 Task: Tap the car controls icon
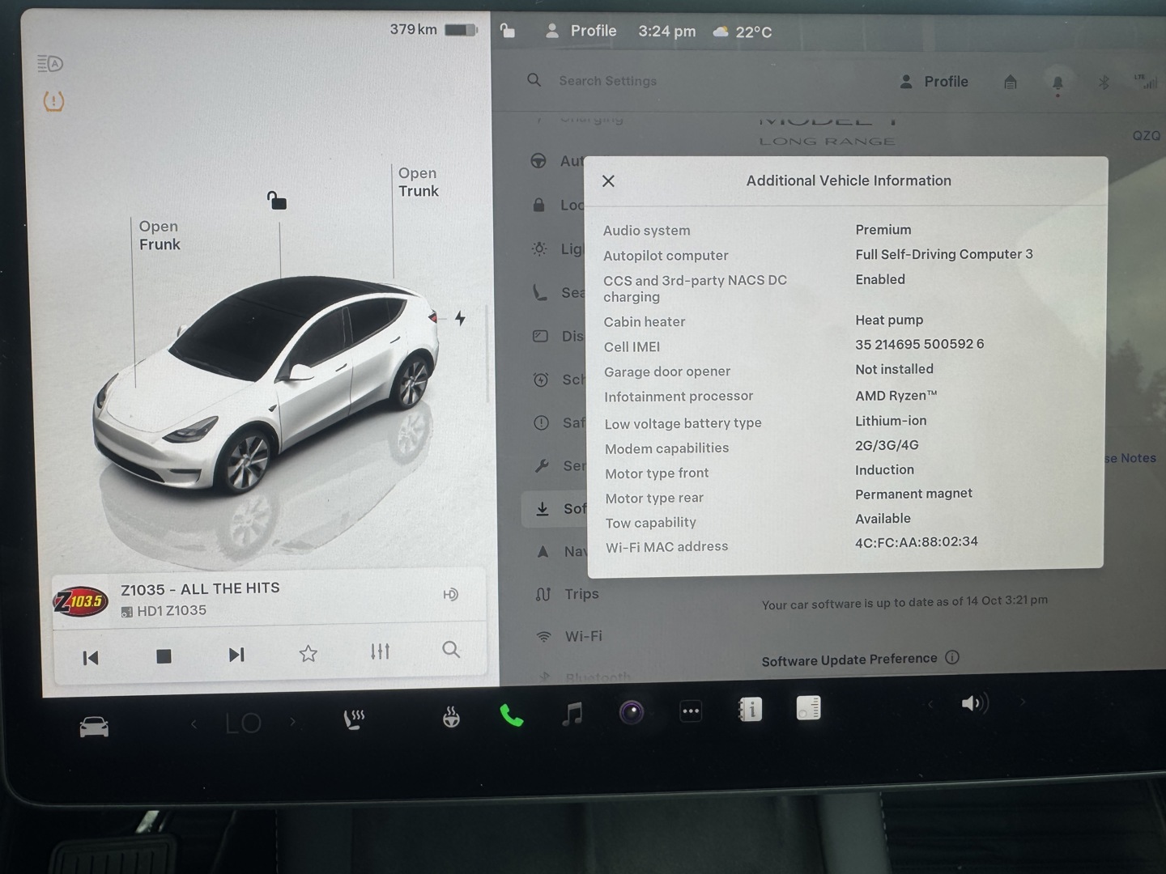point(94,727)
